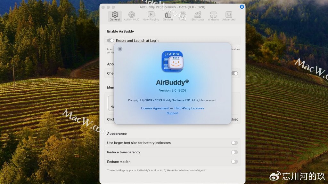
Task: Select the Devices tab
Action: (x=168, y=16)
